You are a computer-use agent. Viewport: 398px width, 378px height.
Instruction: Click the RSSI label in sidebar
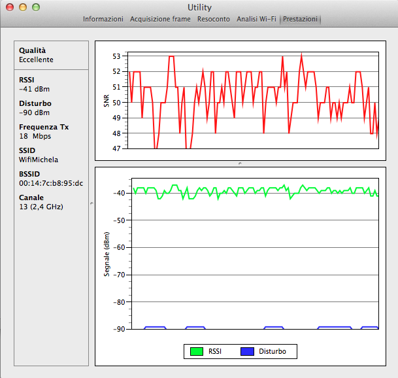(x=27, y=80)
